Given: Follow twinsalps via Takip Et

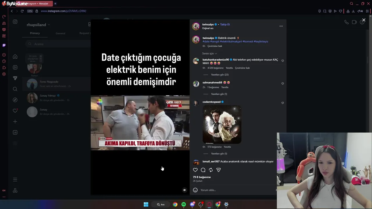Looking at the screenshot, I should click(225, 24).
